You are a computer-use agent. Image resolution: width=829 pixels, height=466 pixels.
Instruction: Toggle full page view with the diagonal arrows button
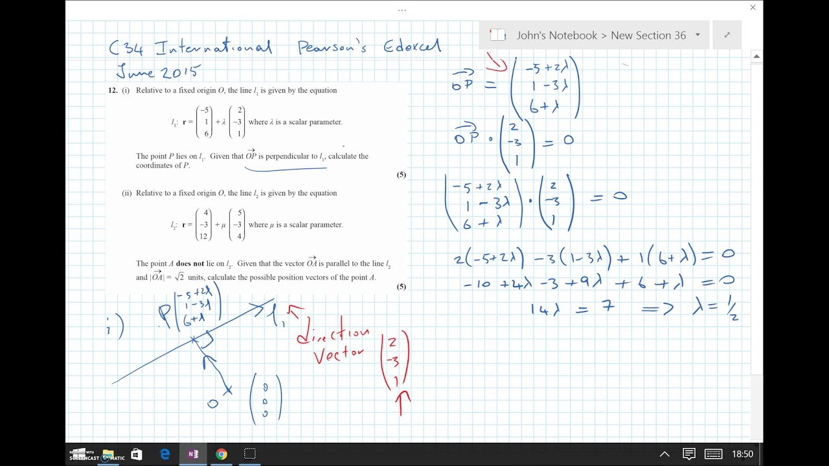pyautogui.click(x=727, y=35)
